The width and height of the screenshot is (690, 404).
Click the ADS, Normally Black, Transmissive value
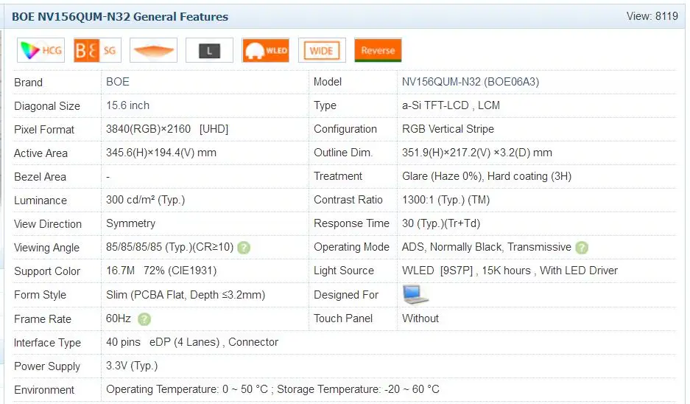coord(487,247)
